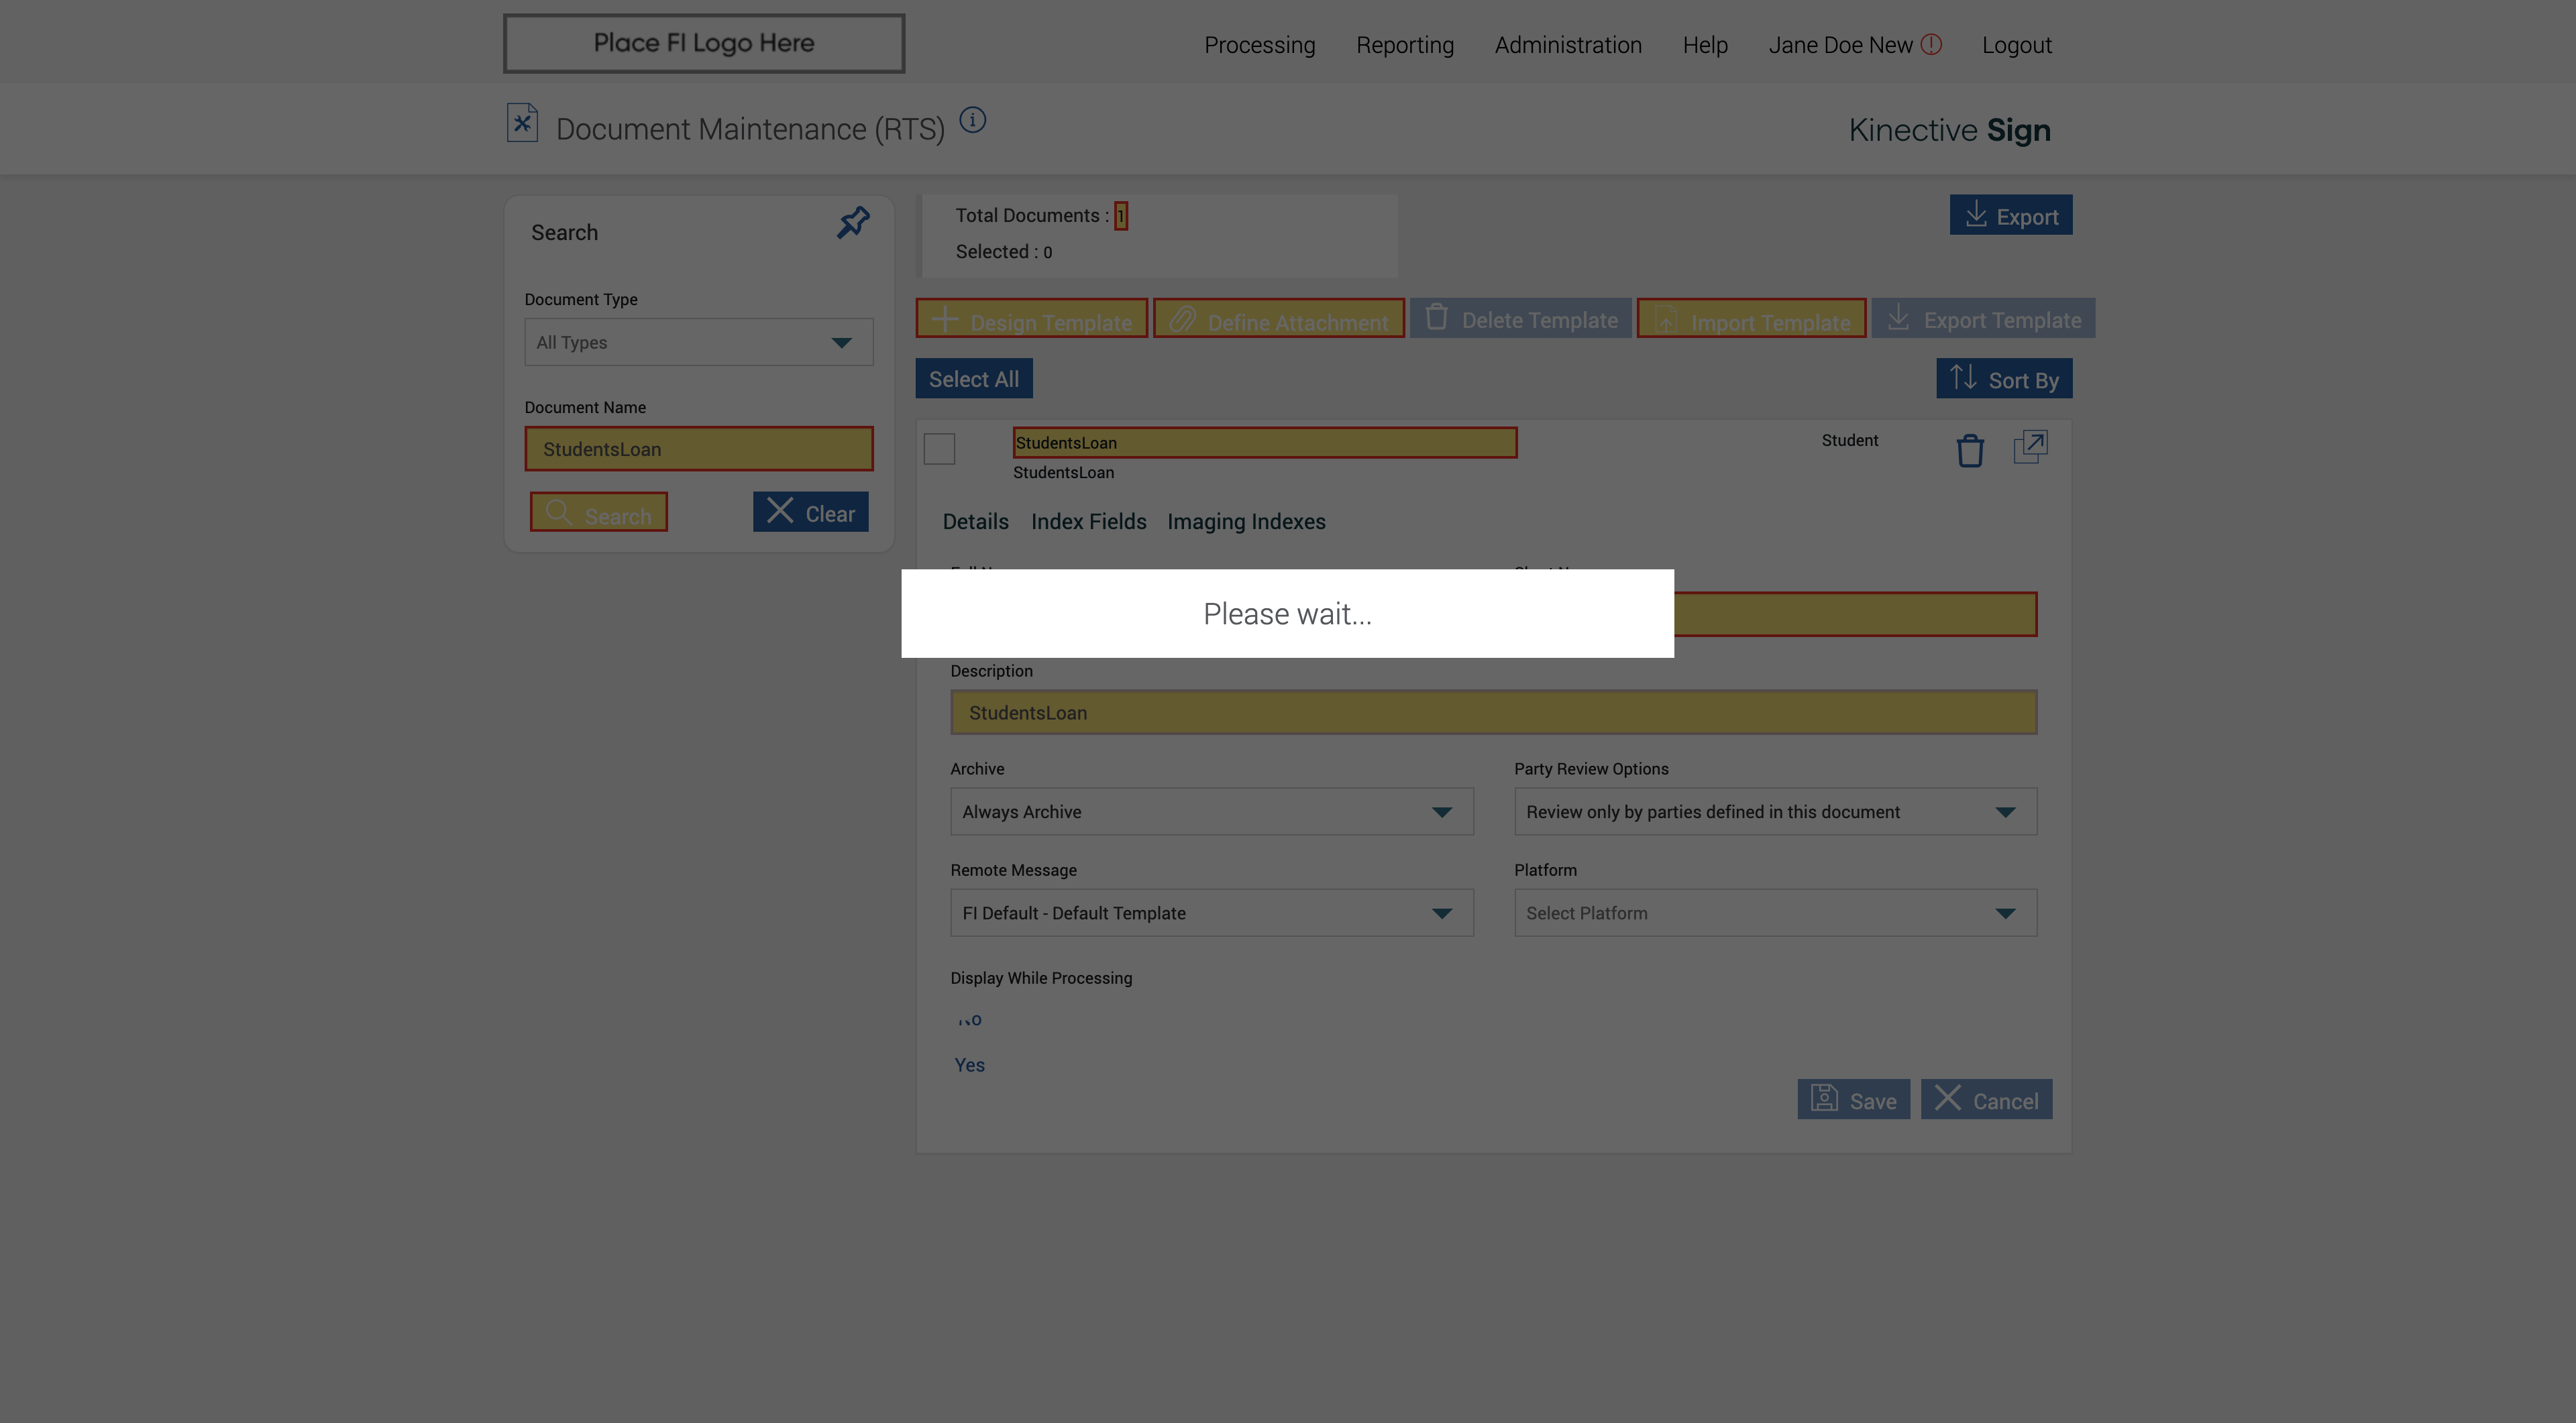Open the Party Review Options dropdown
2576x1423 pixels.
pos(1774,813)
